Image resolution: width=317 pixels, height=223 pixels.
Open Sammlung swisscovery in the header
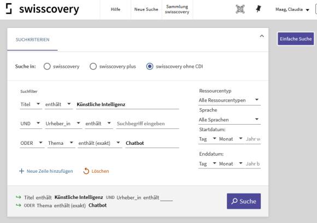[177, 9]
